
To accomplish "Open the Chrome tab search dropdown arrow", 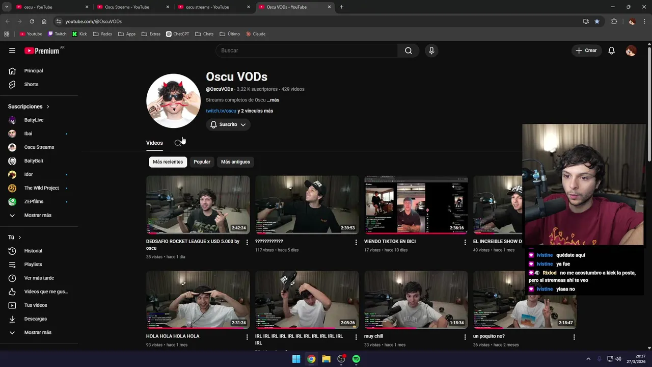I will tap(7, 7).
